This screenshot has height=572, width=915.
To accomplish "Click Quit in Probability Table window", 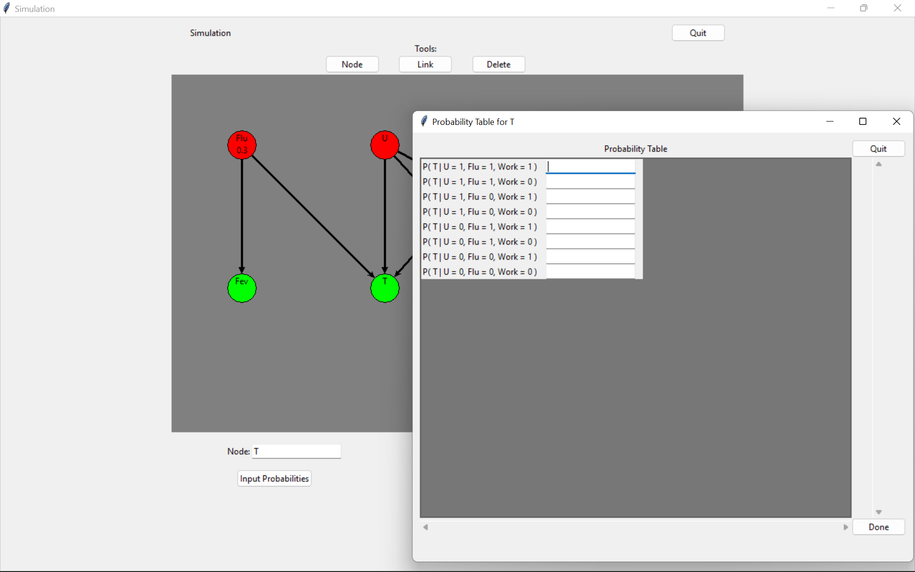I will click(x=878, y=148).
